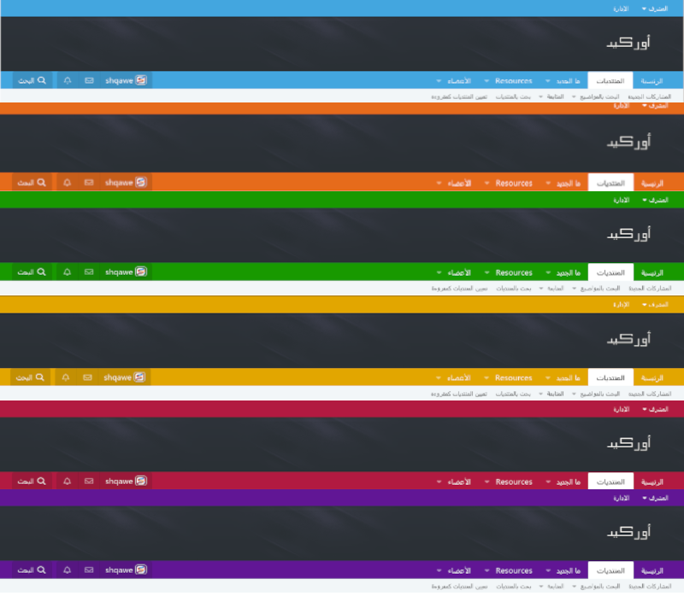Click the bell alerts icon in blue navbar

tap(68, 80)
